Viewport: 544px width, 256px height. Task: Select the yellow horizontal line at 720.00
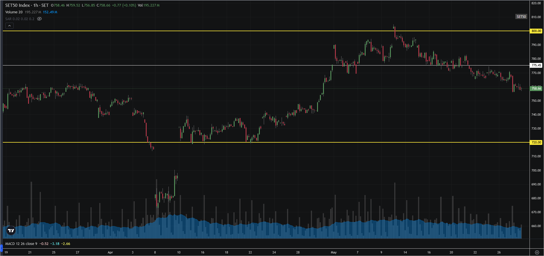coord(266,142)
